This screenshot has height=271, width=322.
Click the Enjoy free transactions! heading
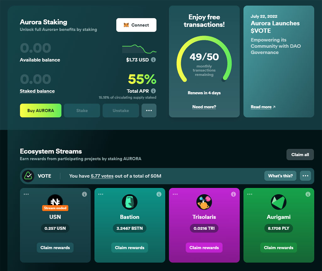[204, 21]
